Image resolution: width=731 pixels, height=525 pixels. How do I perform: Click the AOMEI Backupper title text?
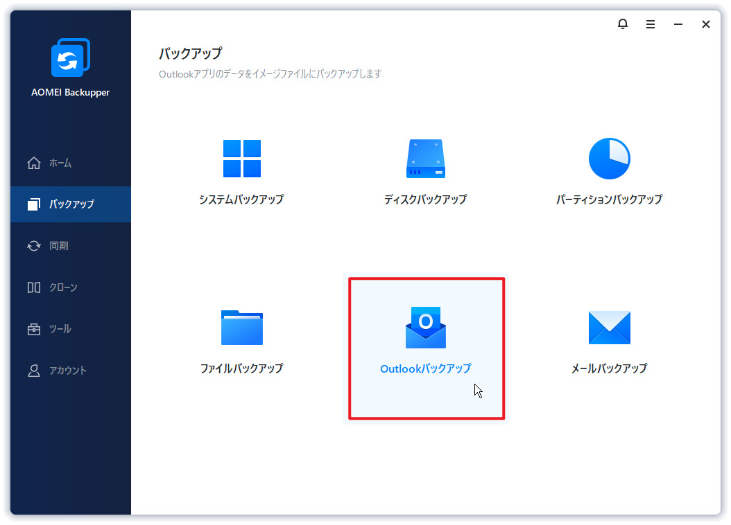[71, 92]
